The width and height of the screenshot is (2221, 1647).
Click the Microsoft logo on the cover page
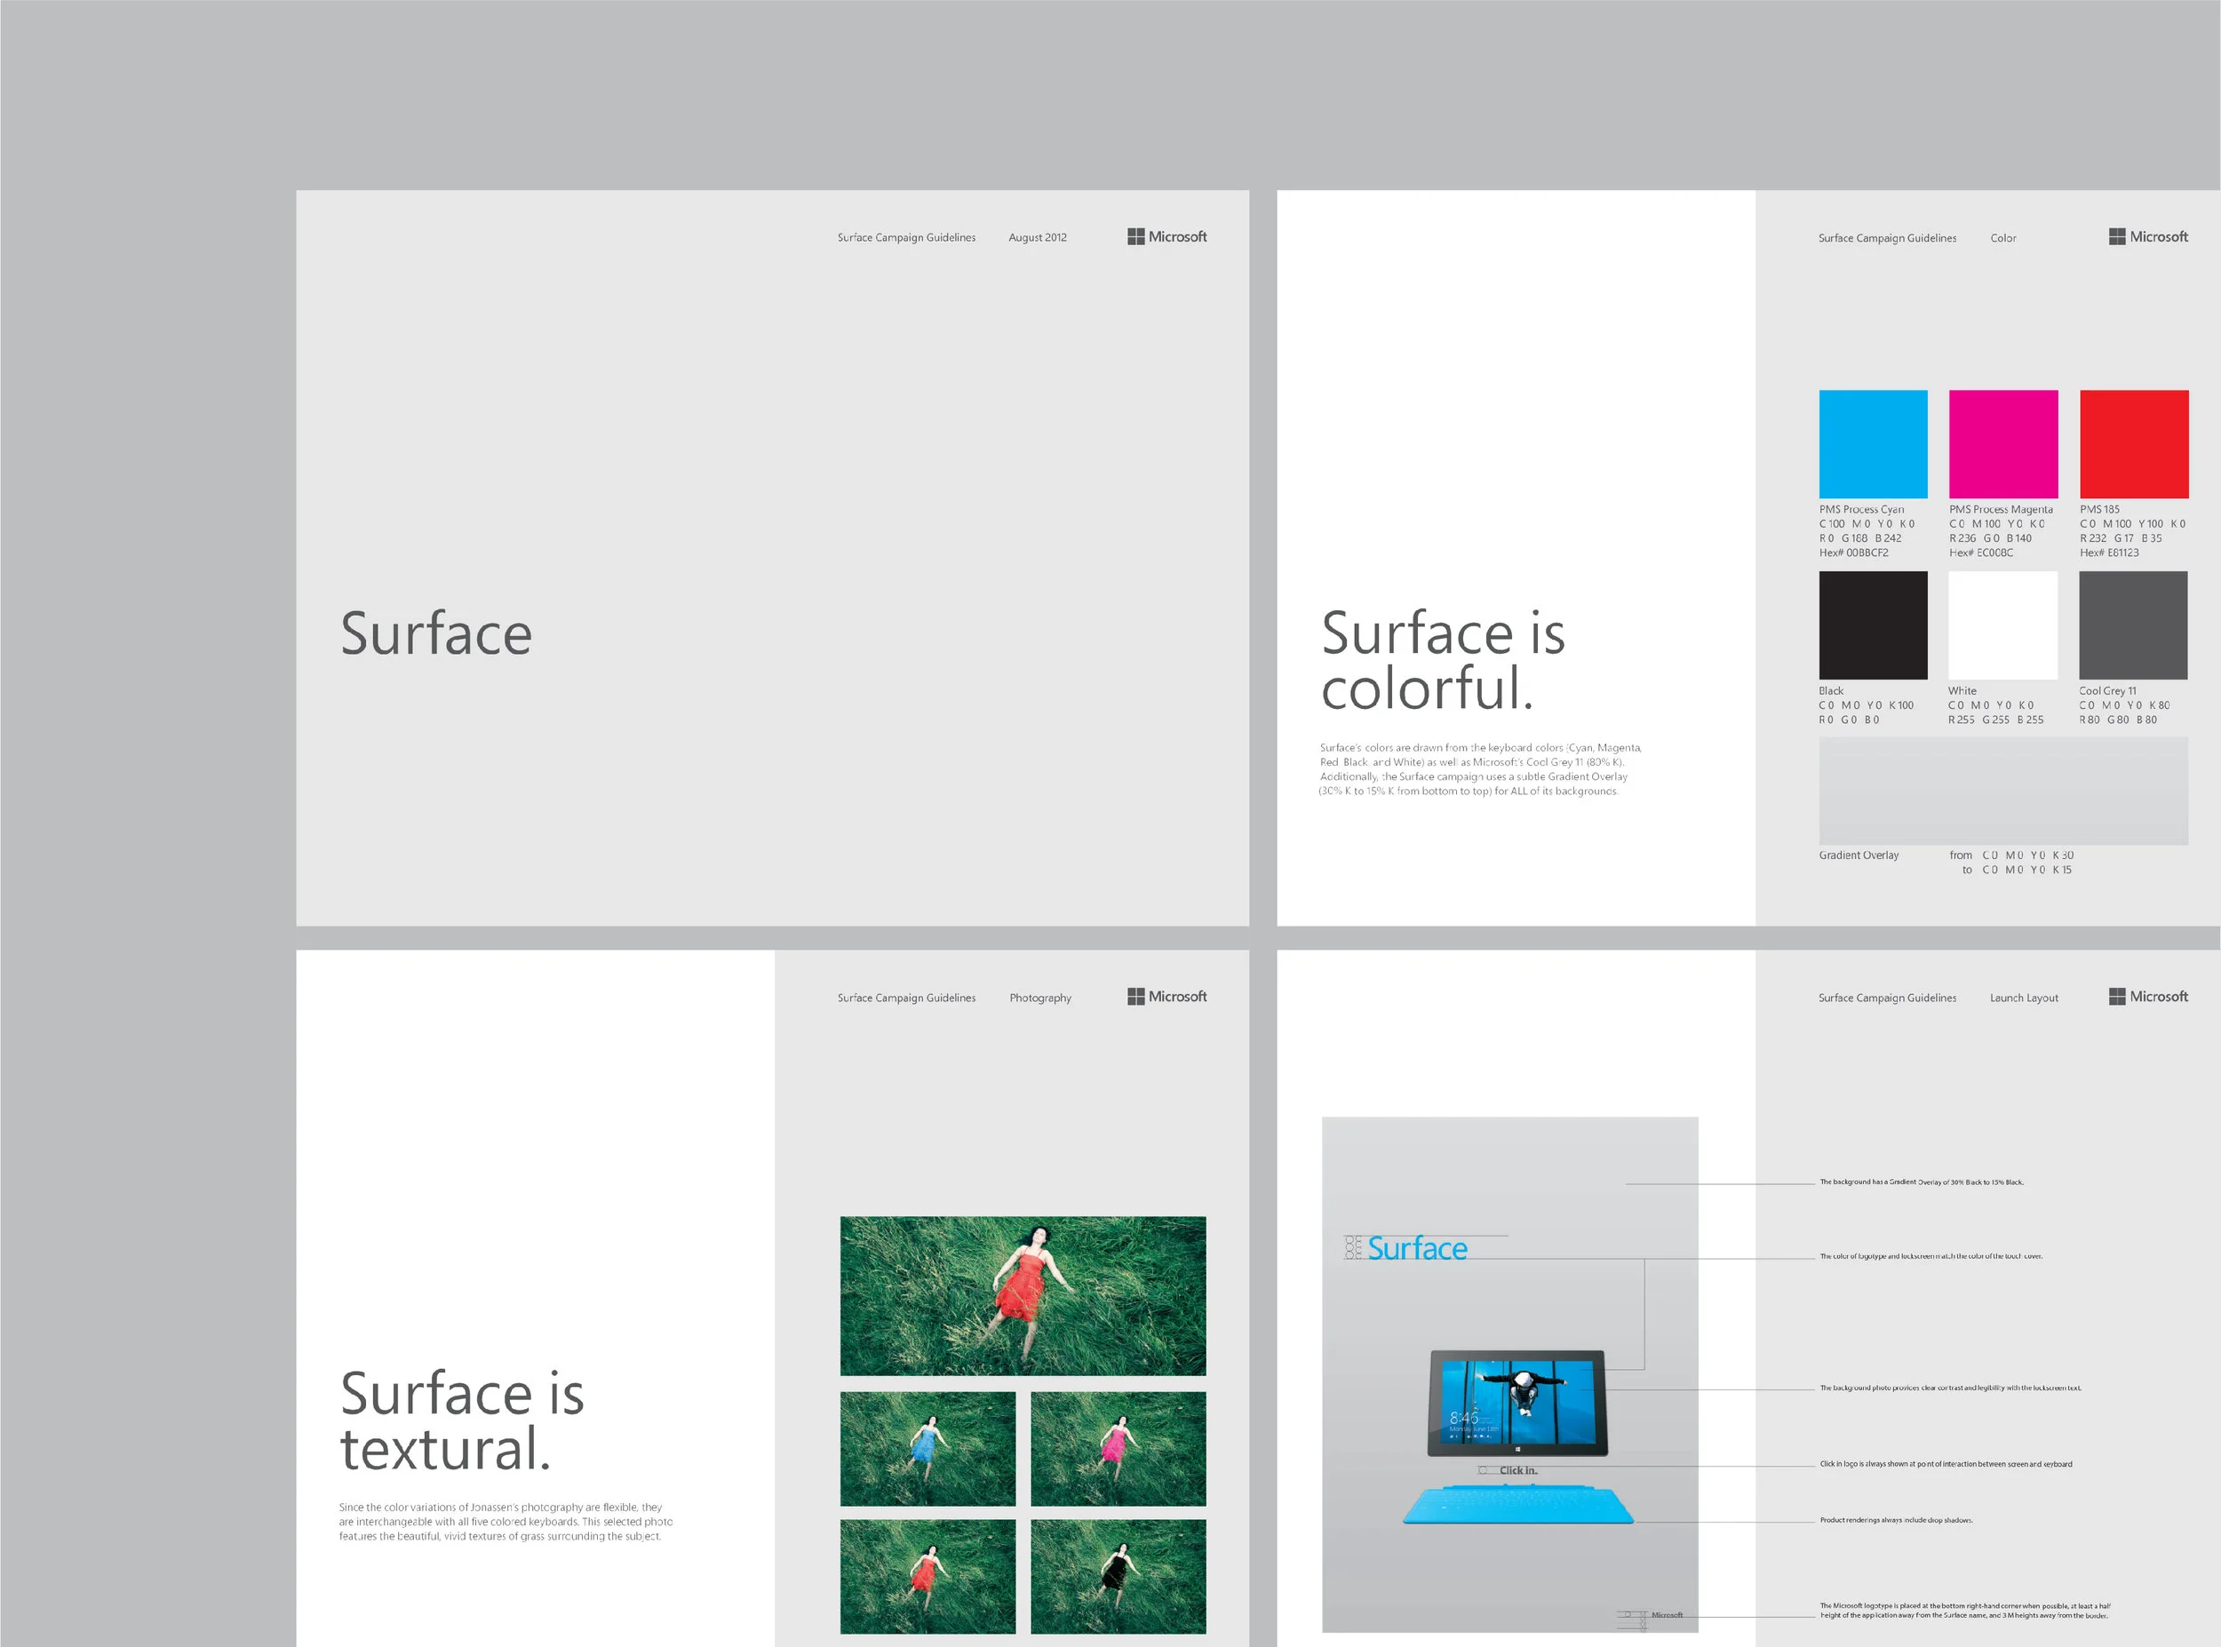coord(1166,236)
